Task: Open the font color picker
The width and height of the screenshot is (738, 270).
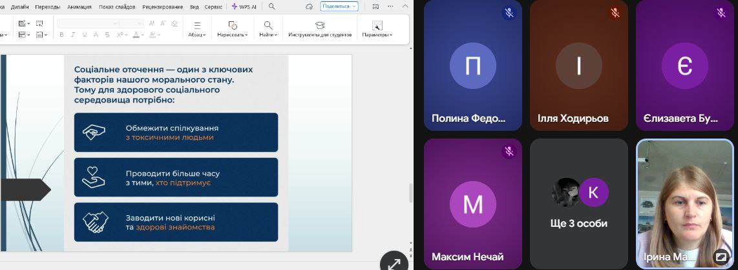Action: tap(138, 35)
